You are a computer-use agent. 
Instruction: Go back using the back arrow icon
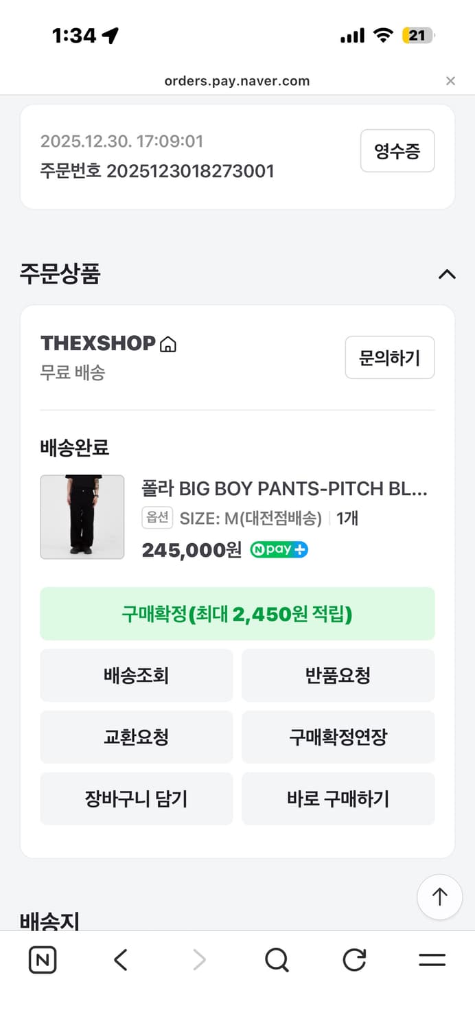point(120,960)
